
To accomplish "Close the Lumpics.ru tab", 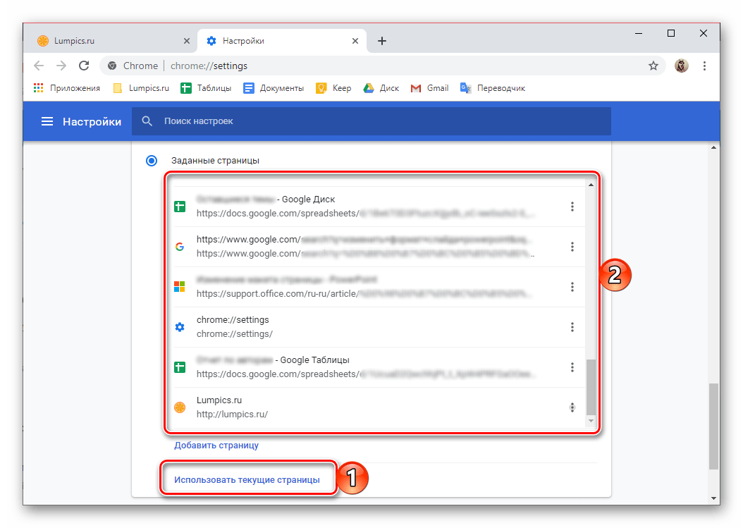I will (187, 41).
